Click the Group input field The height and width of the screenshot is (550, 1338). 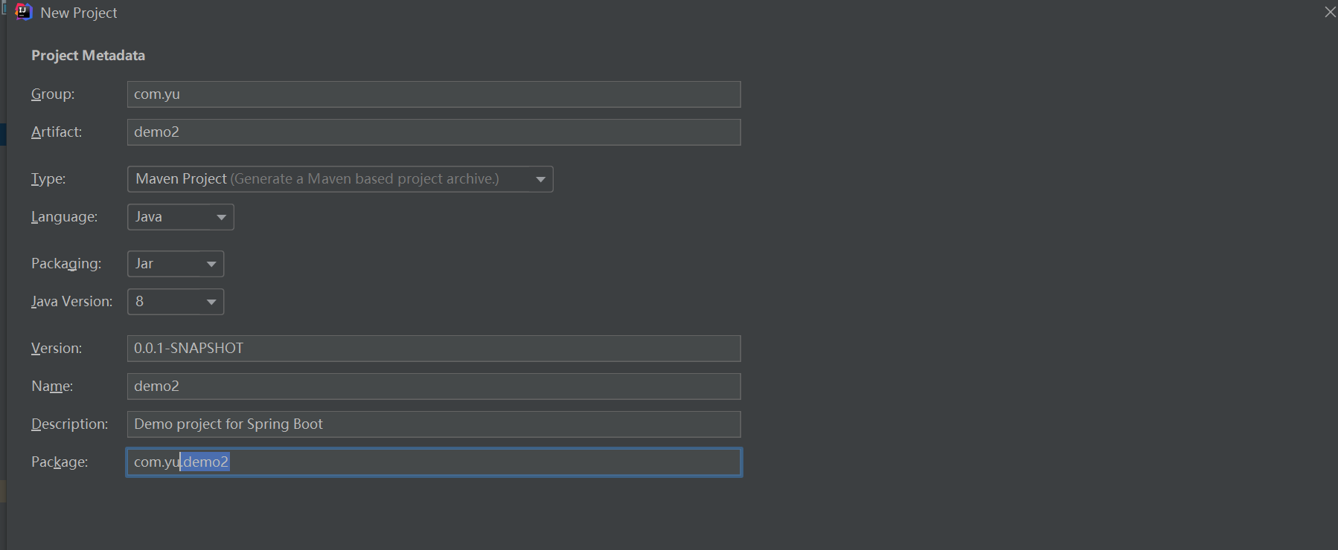point(434,94)
